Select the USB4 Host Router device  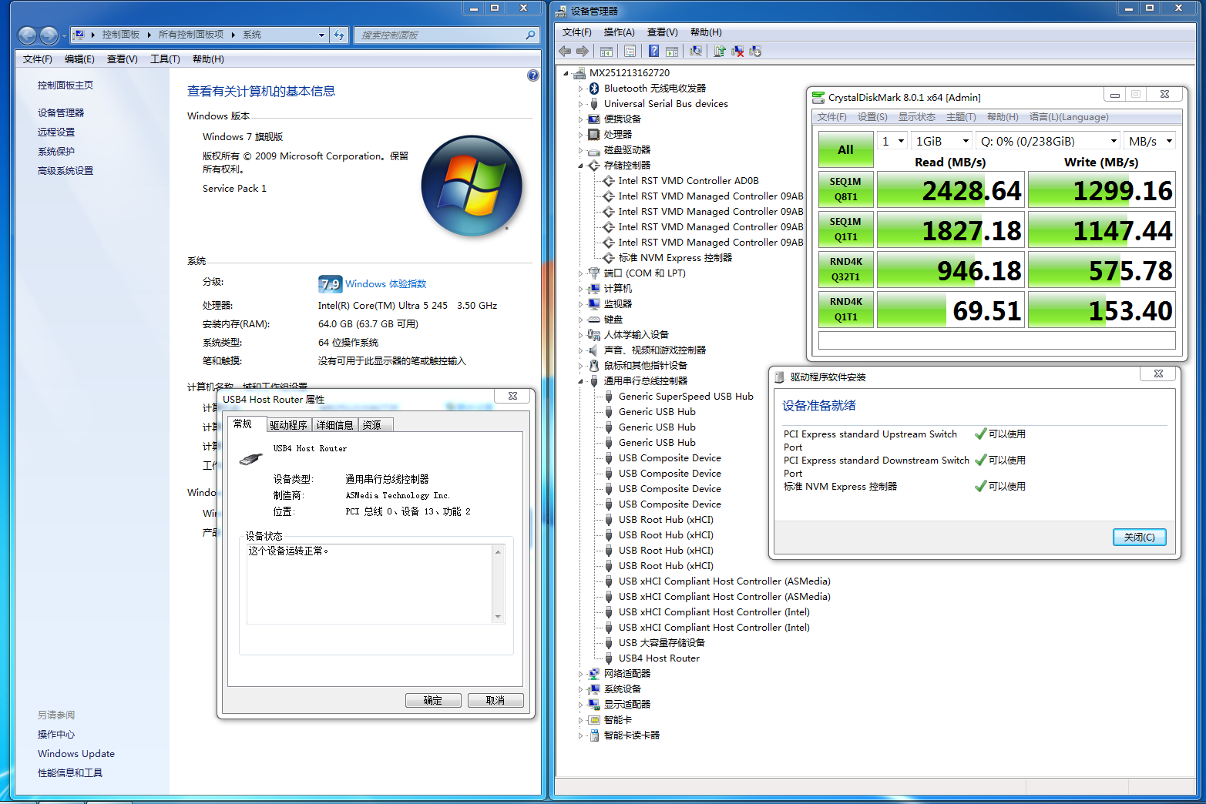[659, 658]
